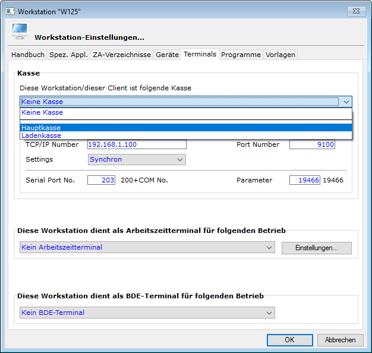Confirm with the OK button
This screenshot has width=372, height=353.
coord(289,340)
